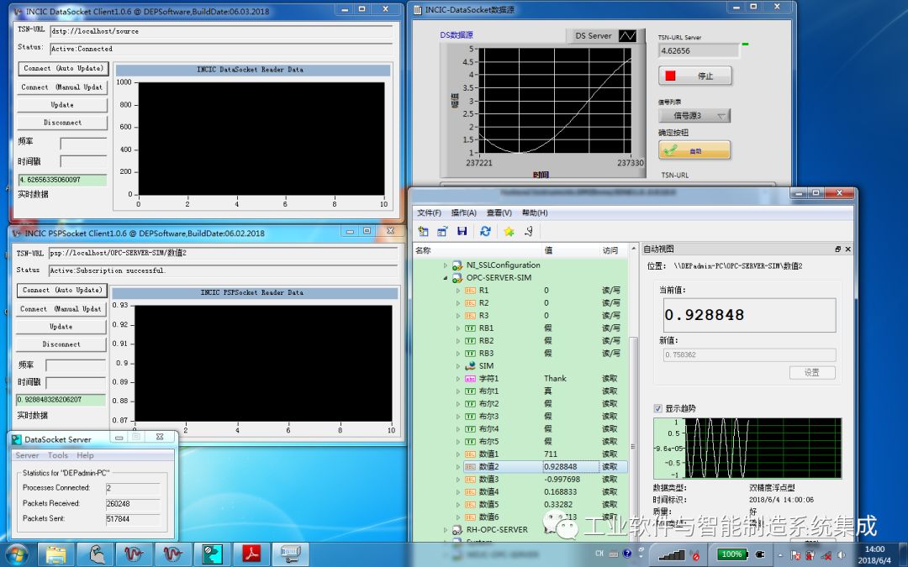Click the TSN-URL field in DataSocket Client
908x567 pixels.
[220, 31]
